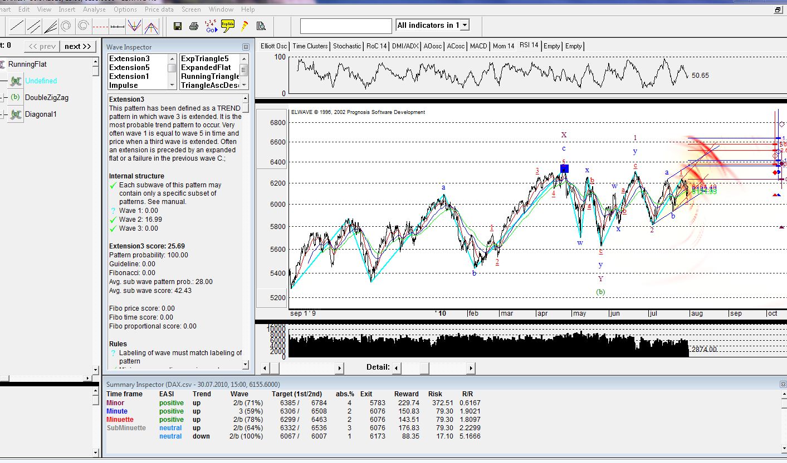Click down arrow of Extension3 list scrollbar
The height and width of the screenshot is (463, 787).
(x=172, y=85)
